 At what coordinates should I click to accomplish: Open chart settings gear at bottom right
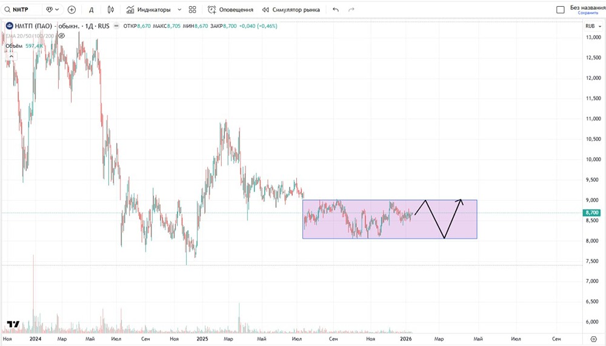pos(594,339)
